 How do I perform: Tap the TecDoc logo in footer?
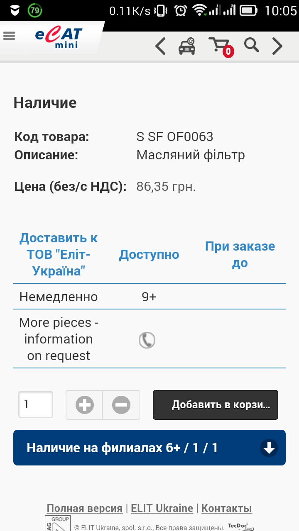pos(241,526)
